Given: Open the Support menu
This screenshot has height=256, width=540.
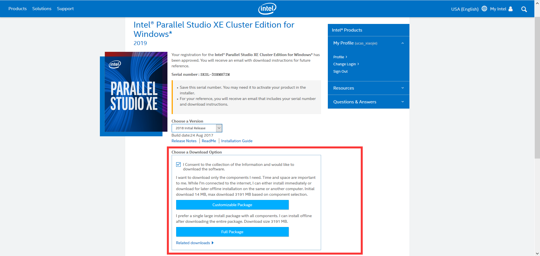Looking at the screenshot, I should click(65, 8).
